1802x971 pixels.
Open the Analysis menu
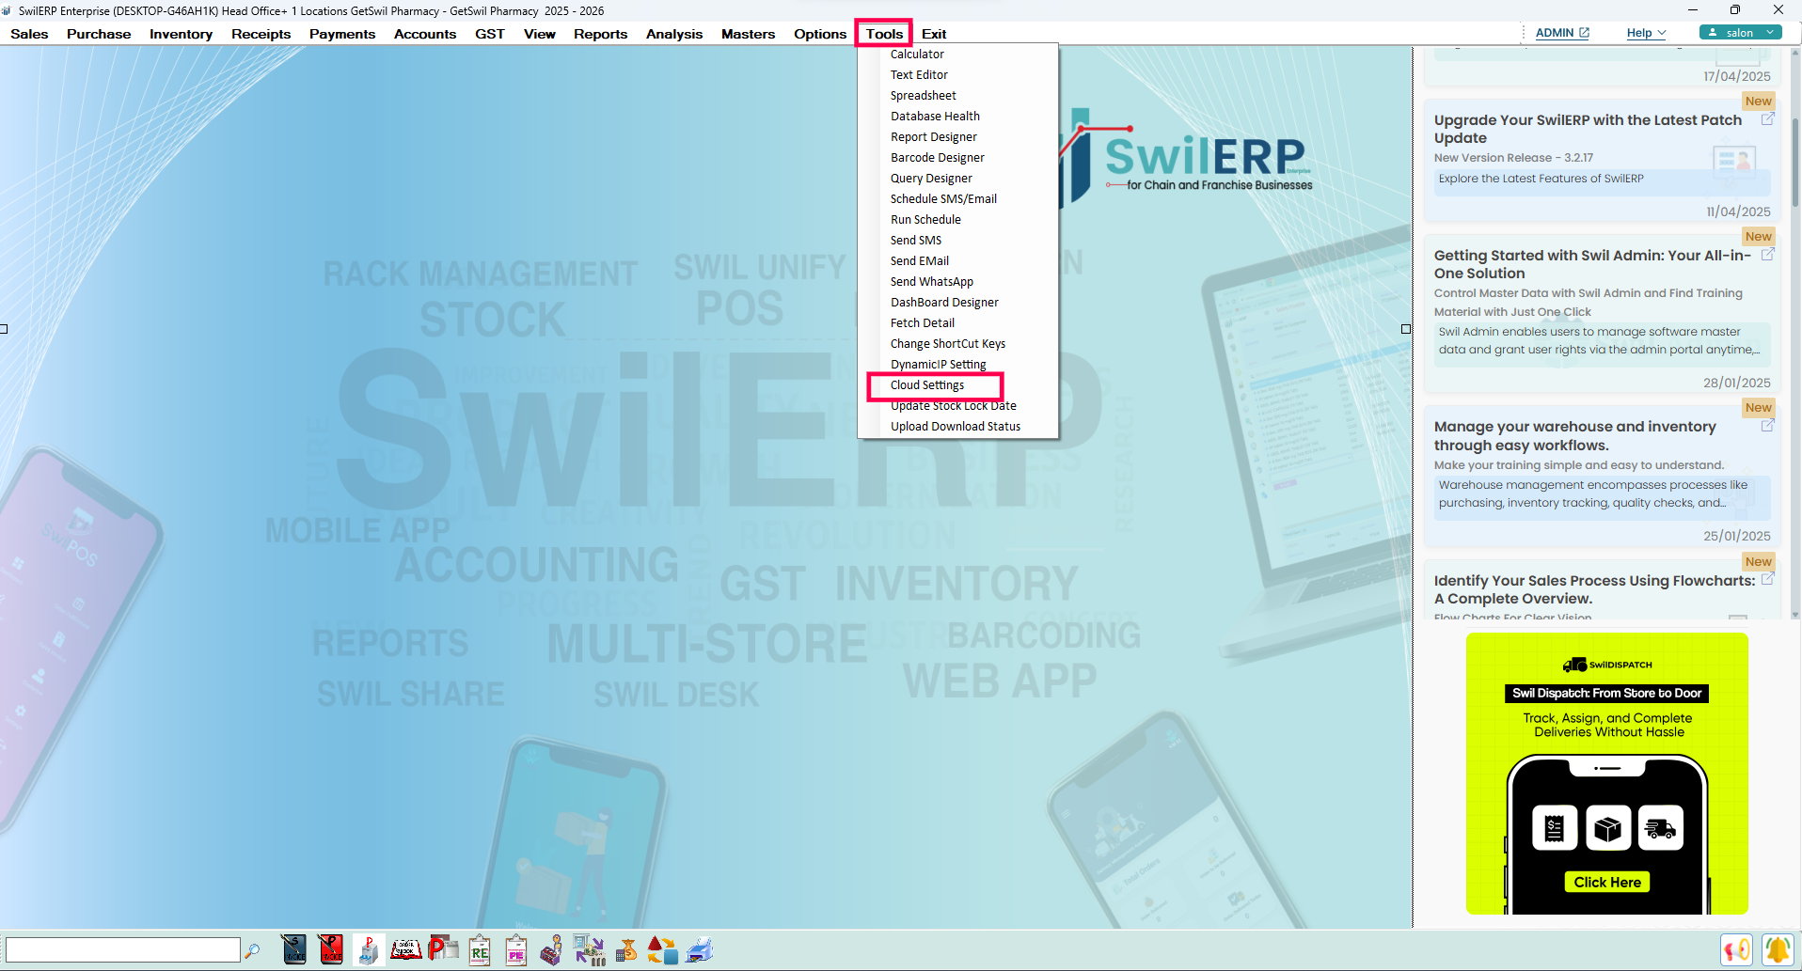[x=674, y=34]
